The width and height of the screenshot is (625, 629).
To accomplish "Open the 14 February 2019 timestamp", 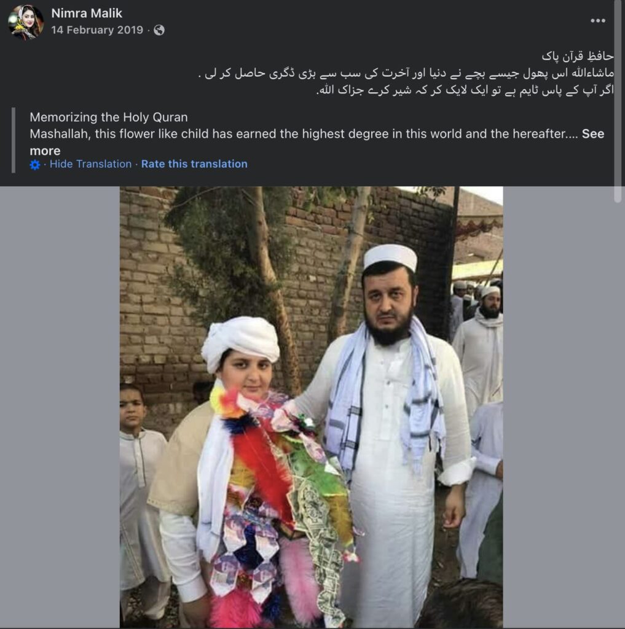I will point(97,30).
